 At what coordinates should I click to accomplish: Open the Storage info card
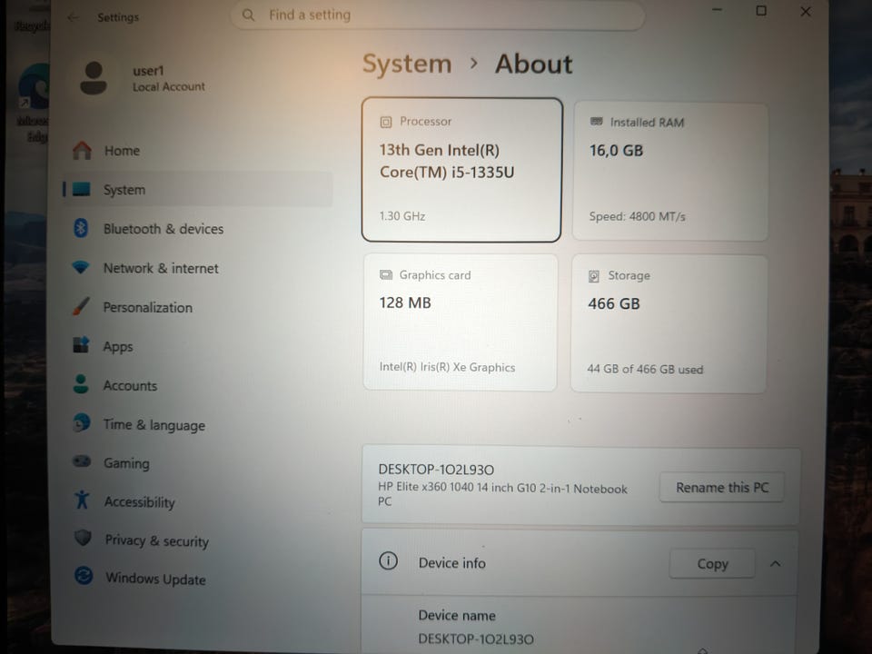(669, 323)
